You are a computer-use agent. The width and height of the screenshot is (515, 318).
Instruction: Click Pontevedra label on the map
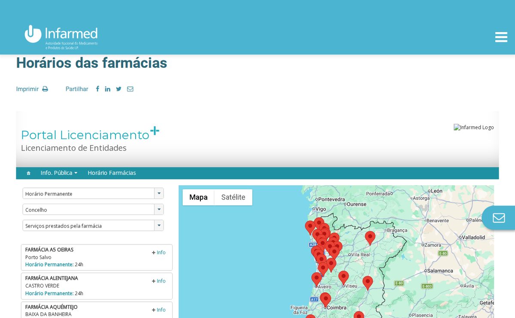(332, 199)
